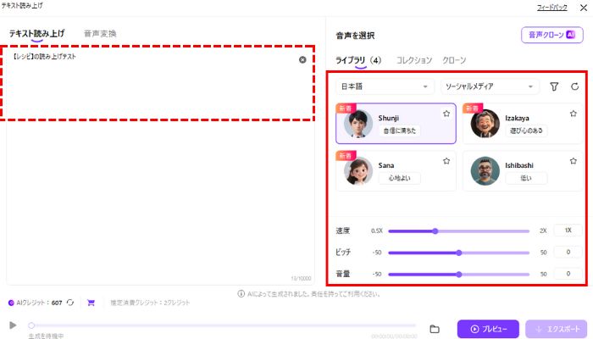Open the フィードバック link

[x=551, y=7]
